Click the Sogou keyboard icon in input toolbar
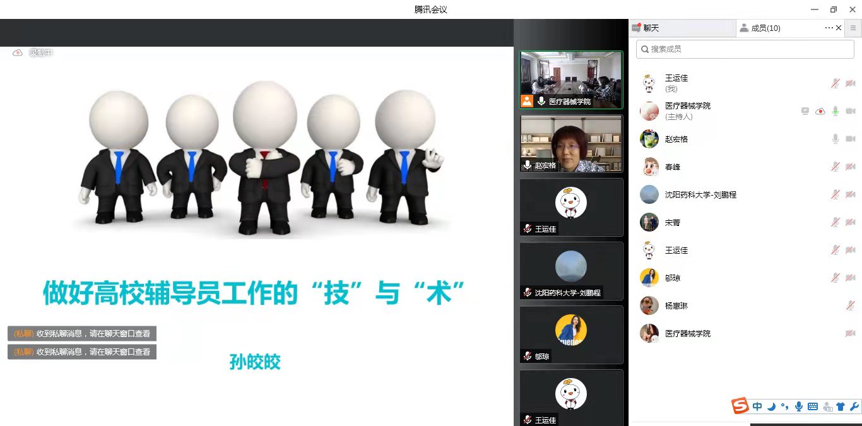Screen dimensions: 862x426 click(x=813, y=406)
